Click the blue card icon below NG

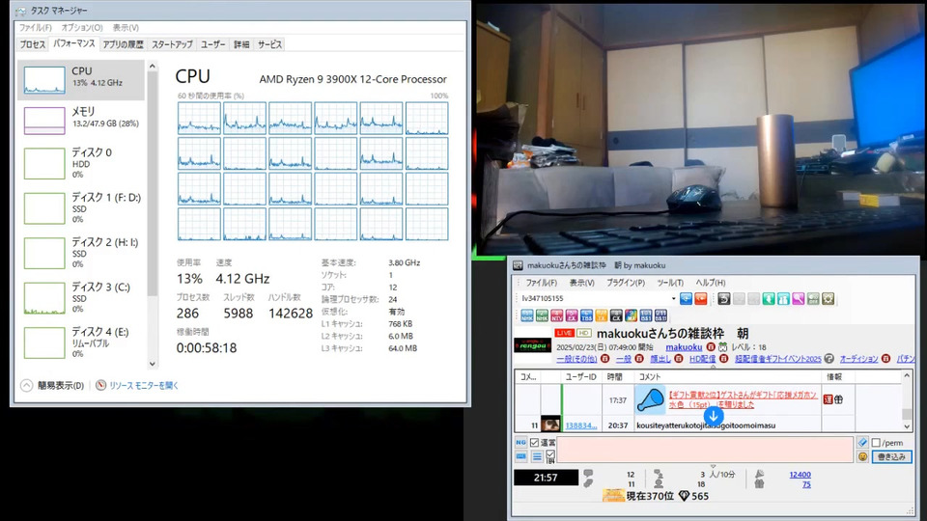[x=520, y=456]
